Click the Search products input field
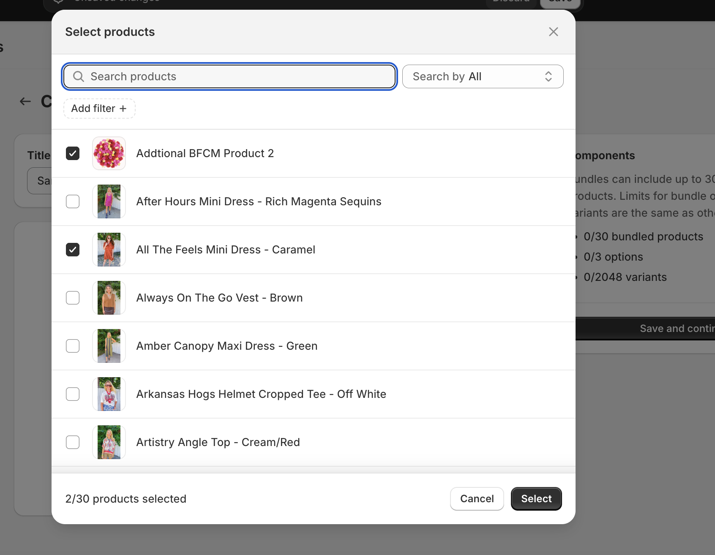715x555 pixels. point(237,76)
